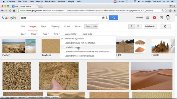Click the volume speaker icon in menu bar
This screenshot has height=99, width=177.
click(x=139, y=1)
